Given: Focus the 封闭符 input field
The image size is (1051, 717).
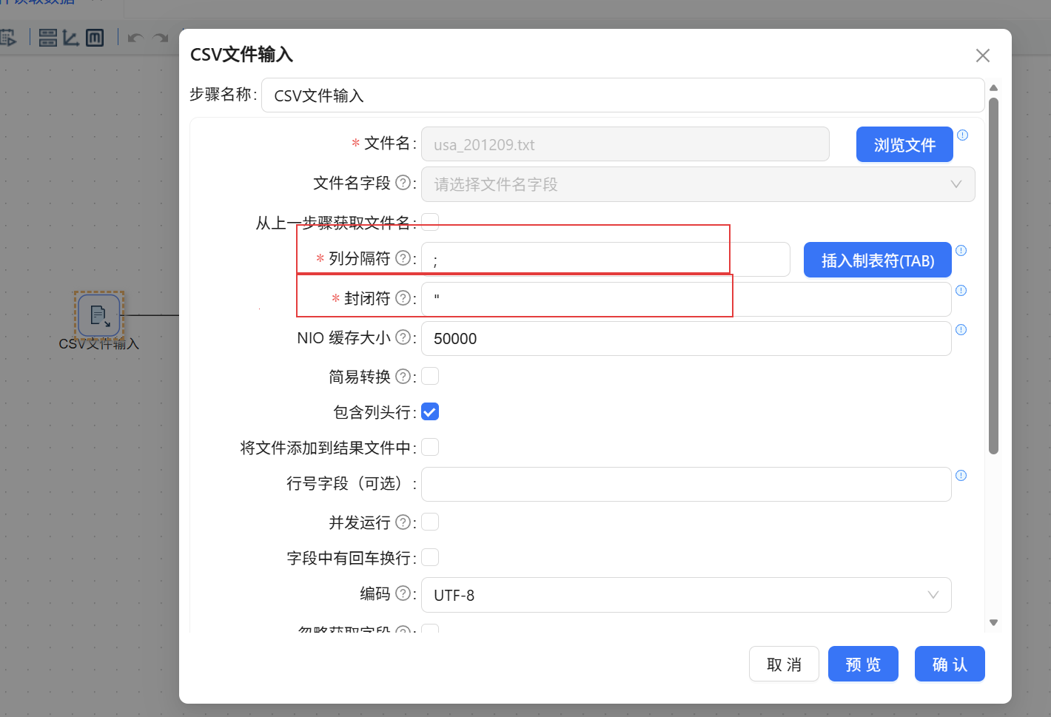Looking at the screenshot, I should [686, 299].
